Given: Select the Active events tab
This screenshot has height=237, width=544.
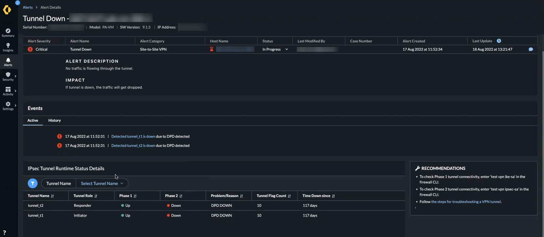Looking at the screenshot, I should point(33,120).
